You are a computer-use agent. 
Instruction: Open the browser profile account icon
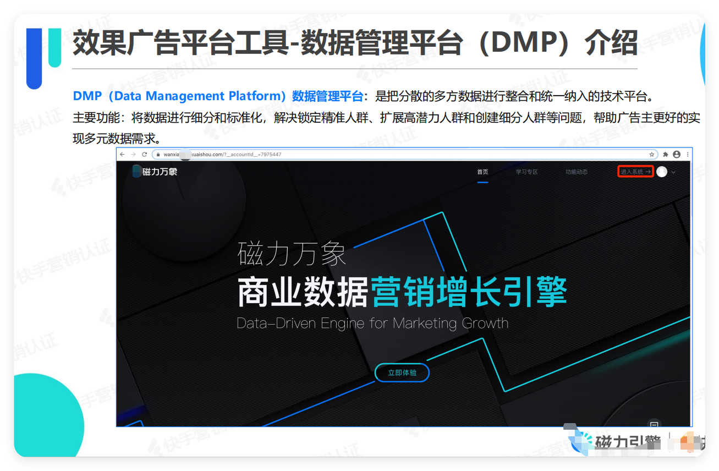pos(677,155)
